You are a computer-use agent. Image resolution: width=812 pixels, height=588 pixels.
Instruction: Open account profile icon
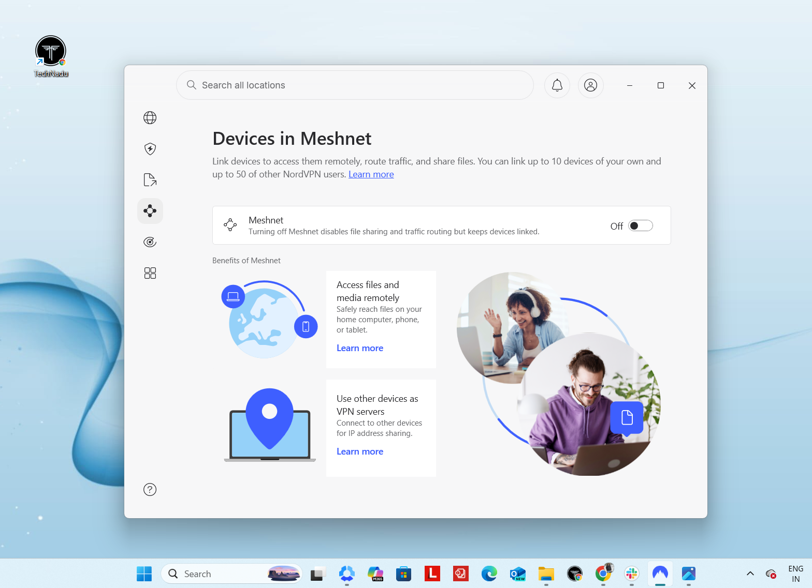pos(591,85)
